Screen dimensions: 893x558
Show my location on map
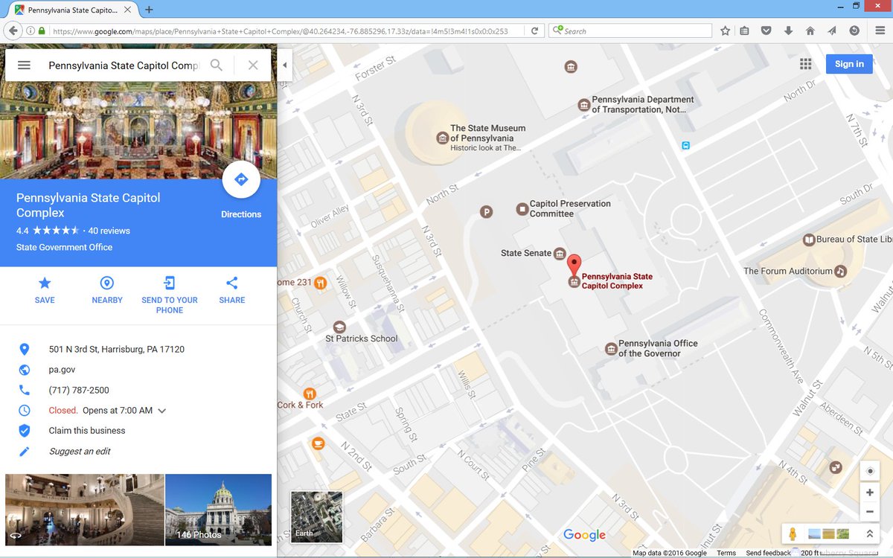pos(870,471)
